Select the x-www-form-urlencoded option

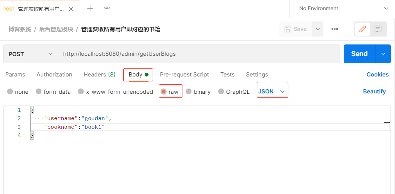[116, 92]
